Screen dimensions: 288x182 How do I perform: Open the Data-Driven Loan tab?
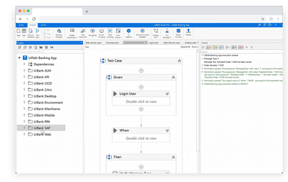click(93, 42)
